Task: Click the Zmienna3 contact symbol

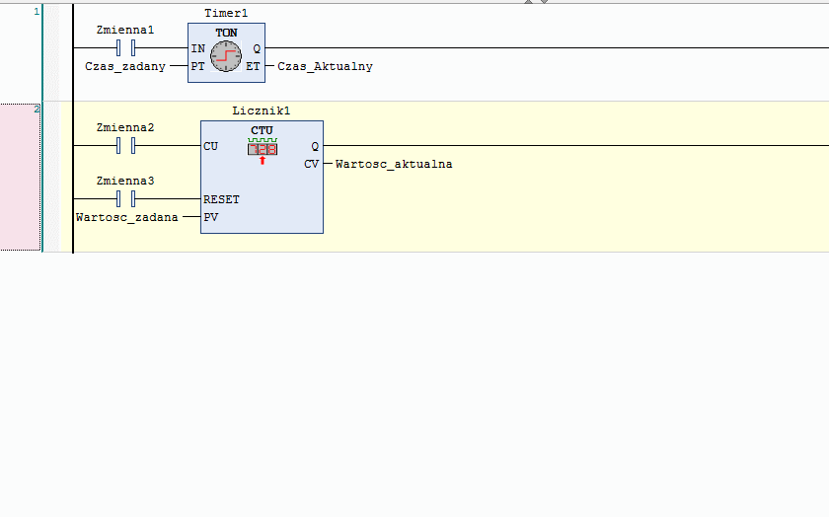Action: click(x=126, y=198)
